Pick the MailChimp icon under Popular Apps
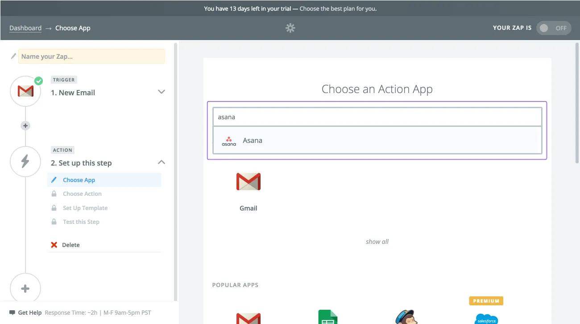 406,317
